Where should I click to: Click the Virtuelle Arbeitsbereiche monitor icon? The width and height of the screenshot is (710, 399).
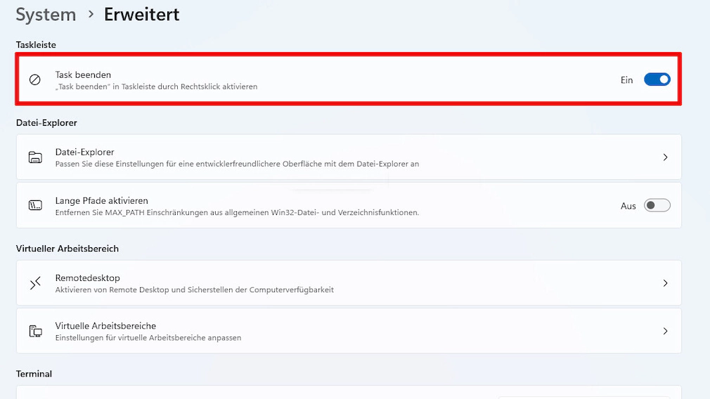(x=35, y=331)
